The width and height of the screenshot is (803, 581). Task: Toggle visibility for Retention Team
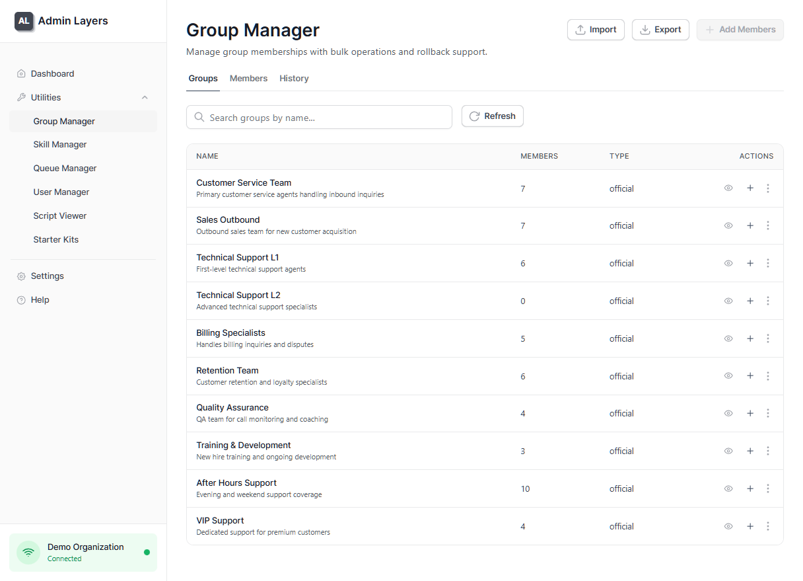click(x=728, y=375)
